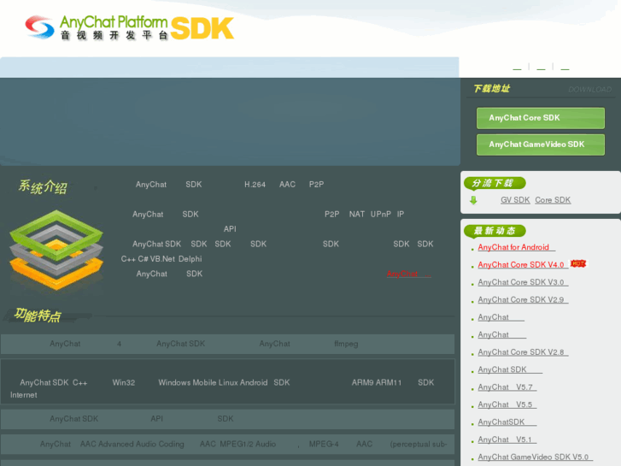Screen dimensions: 621x466
Task: Open the AnyChat V5.5 news link
Action: 507,404
